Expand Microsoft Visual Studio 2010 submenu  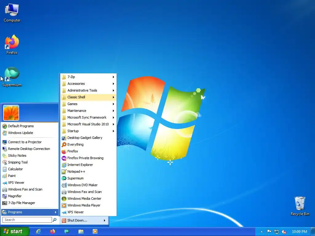tap(88, 124)
